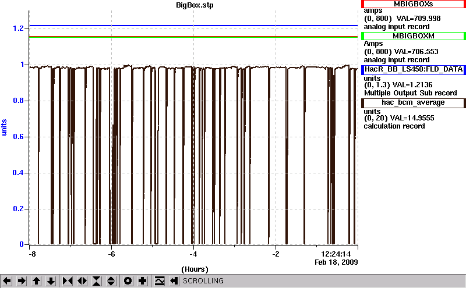Expand the value axis vertically
Screen dimensions: 466x288
click(x=111, y=281)
